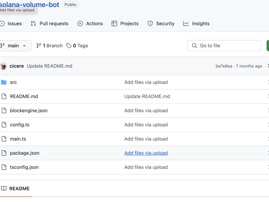Click the Actions play icon
Screen dimensions: 269x202
tap(80, 23)
